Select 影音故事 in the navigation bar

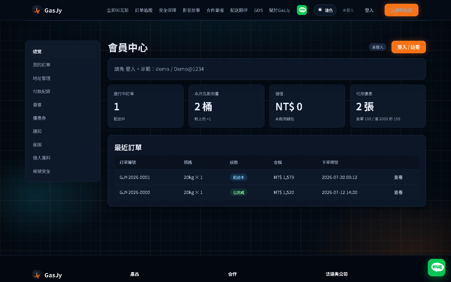click(191, 10)
